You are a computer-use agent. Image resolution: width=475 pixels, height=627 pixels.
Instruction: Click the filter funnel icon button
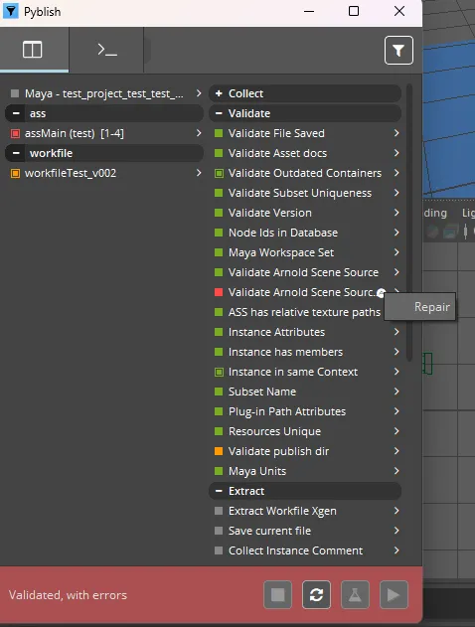click(x=398, y=51)
